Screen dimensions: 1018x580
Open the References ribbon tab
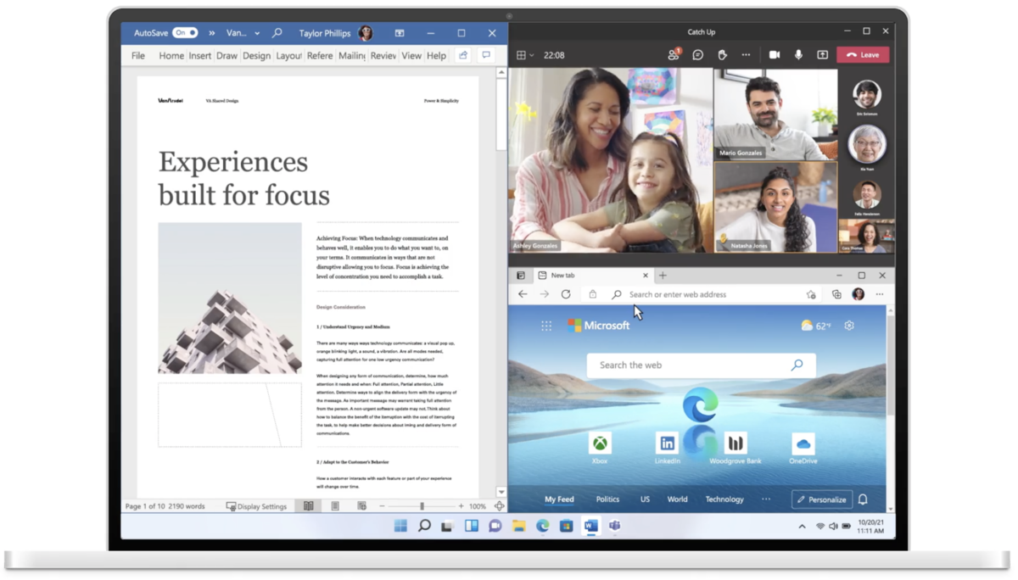(x=320, y=56)
